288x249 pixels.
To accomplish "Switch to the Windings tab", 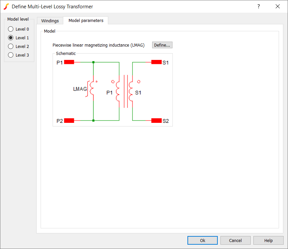I will [x=50, y=21].
